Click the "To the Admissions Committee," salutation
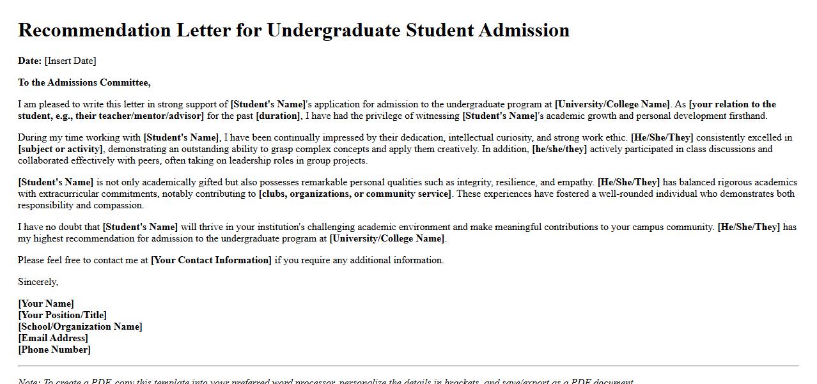This screenshot has height=384, width=817. click(x=84, y=82)
